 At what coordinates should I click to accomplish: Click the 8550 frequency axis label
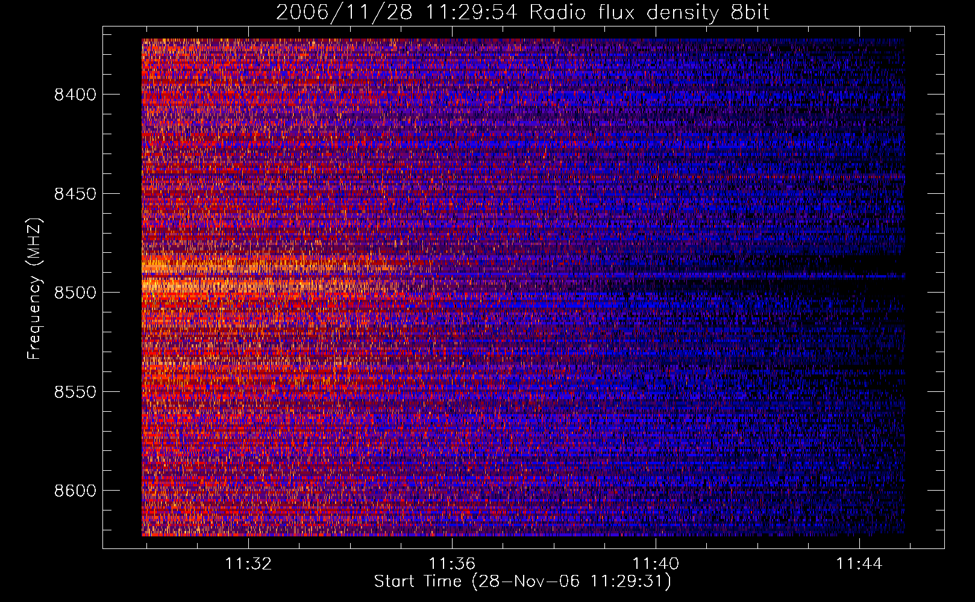coord(75,392)
